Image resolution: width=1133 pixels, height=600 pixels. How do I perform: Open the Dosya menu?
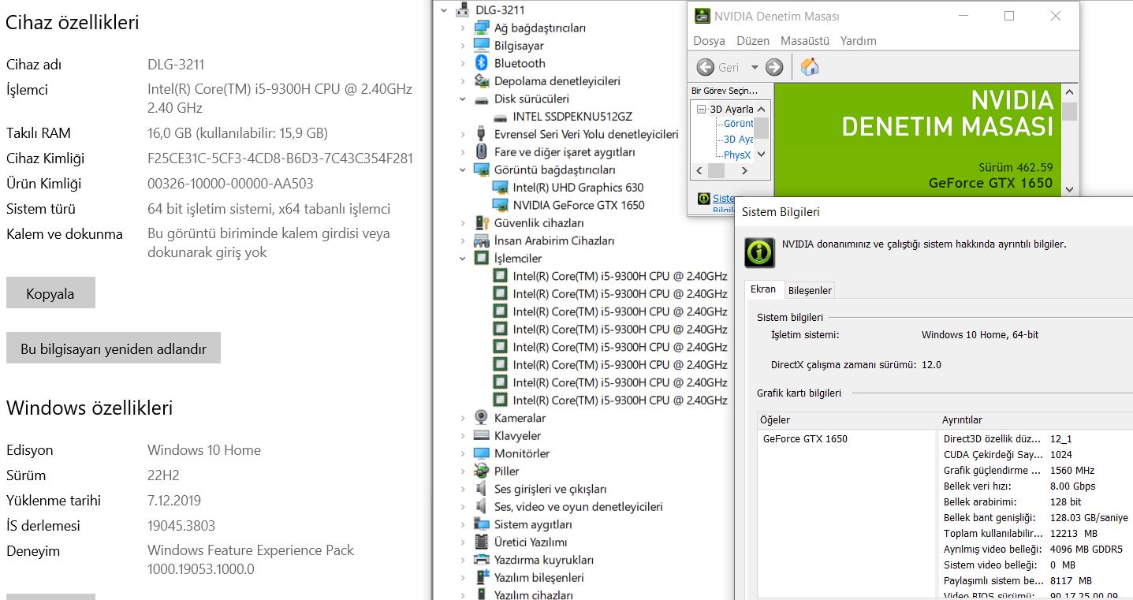click(709, 41)
